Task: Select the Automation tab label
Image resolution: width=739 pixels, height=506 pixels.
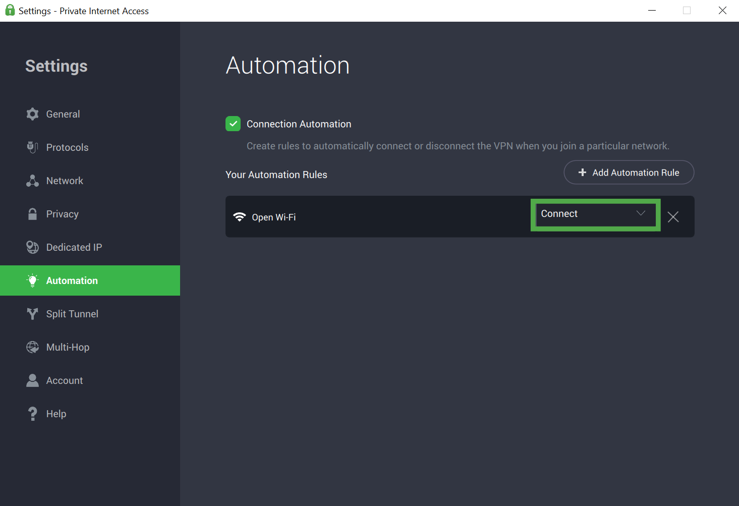Action: point(72,280)
